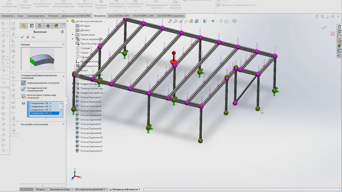The height and width of the screenshot is (192, 342).
Task: Open the Display Style dropdown arrow
Action: pos(208,21)
